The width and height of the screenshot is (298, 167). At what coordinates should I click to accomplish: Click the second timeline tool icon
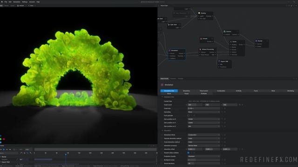[25, 153]
